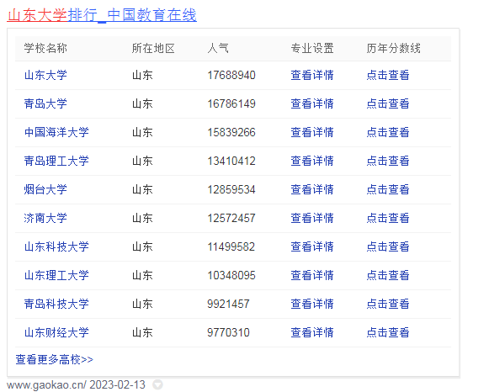The image size is (489, 392).
Task: Click the 山东 region cell for 青岛大学
Action: pos(142,103)
